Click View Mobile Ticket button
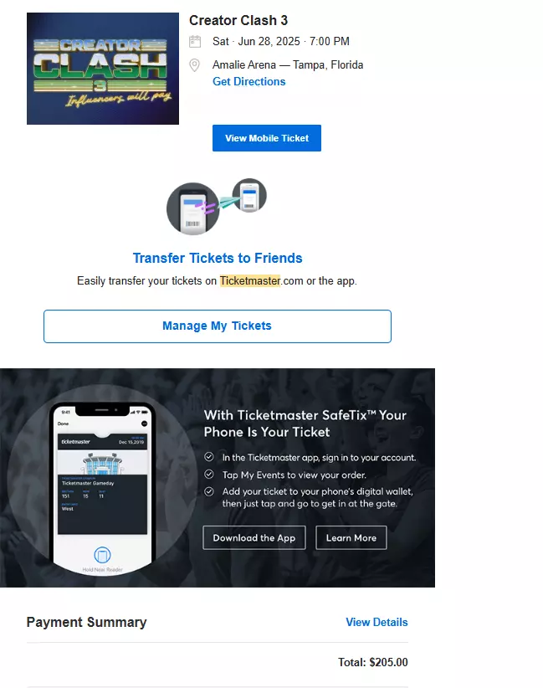 point(267,138)
